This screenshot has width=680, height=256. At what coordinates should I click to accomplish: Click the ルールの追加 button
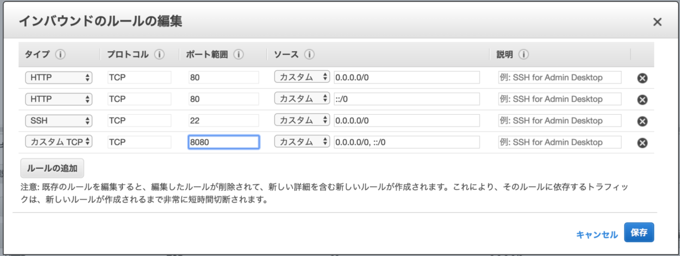52,168
